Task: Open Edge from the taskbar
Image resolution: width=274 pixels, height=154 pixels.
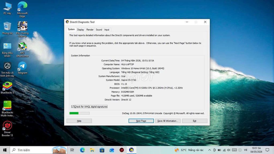Action: [x=82, y=150]
